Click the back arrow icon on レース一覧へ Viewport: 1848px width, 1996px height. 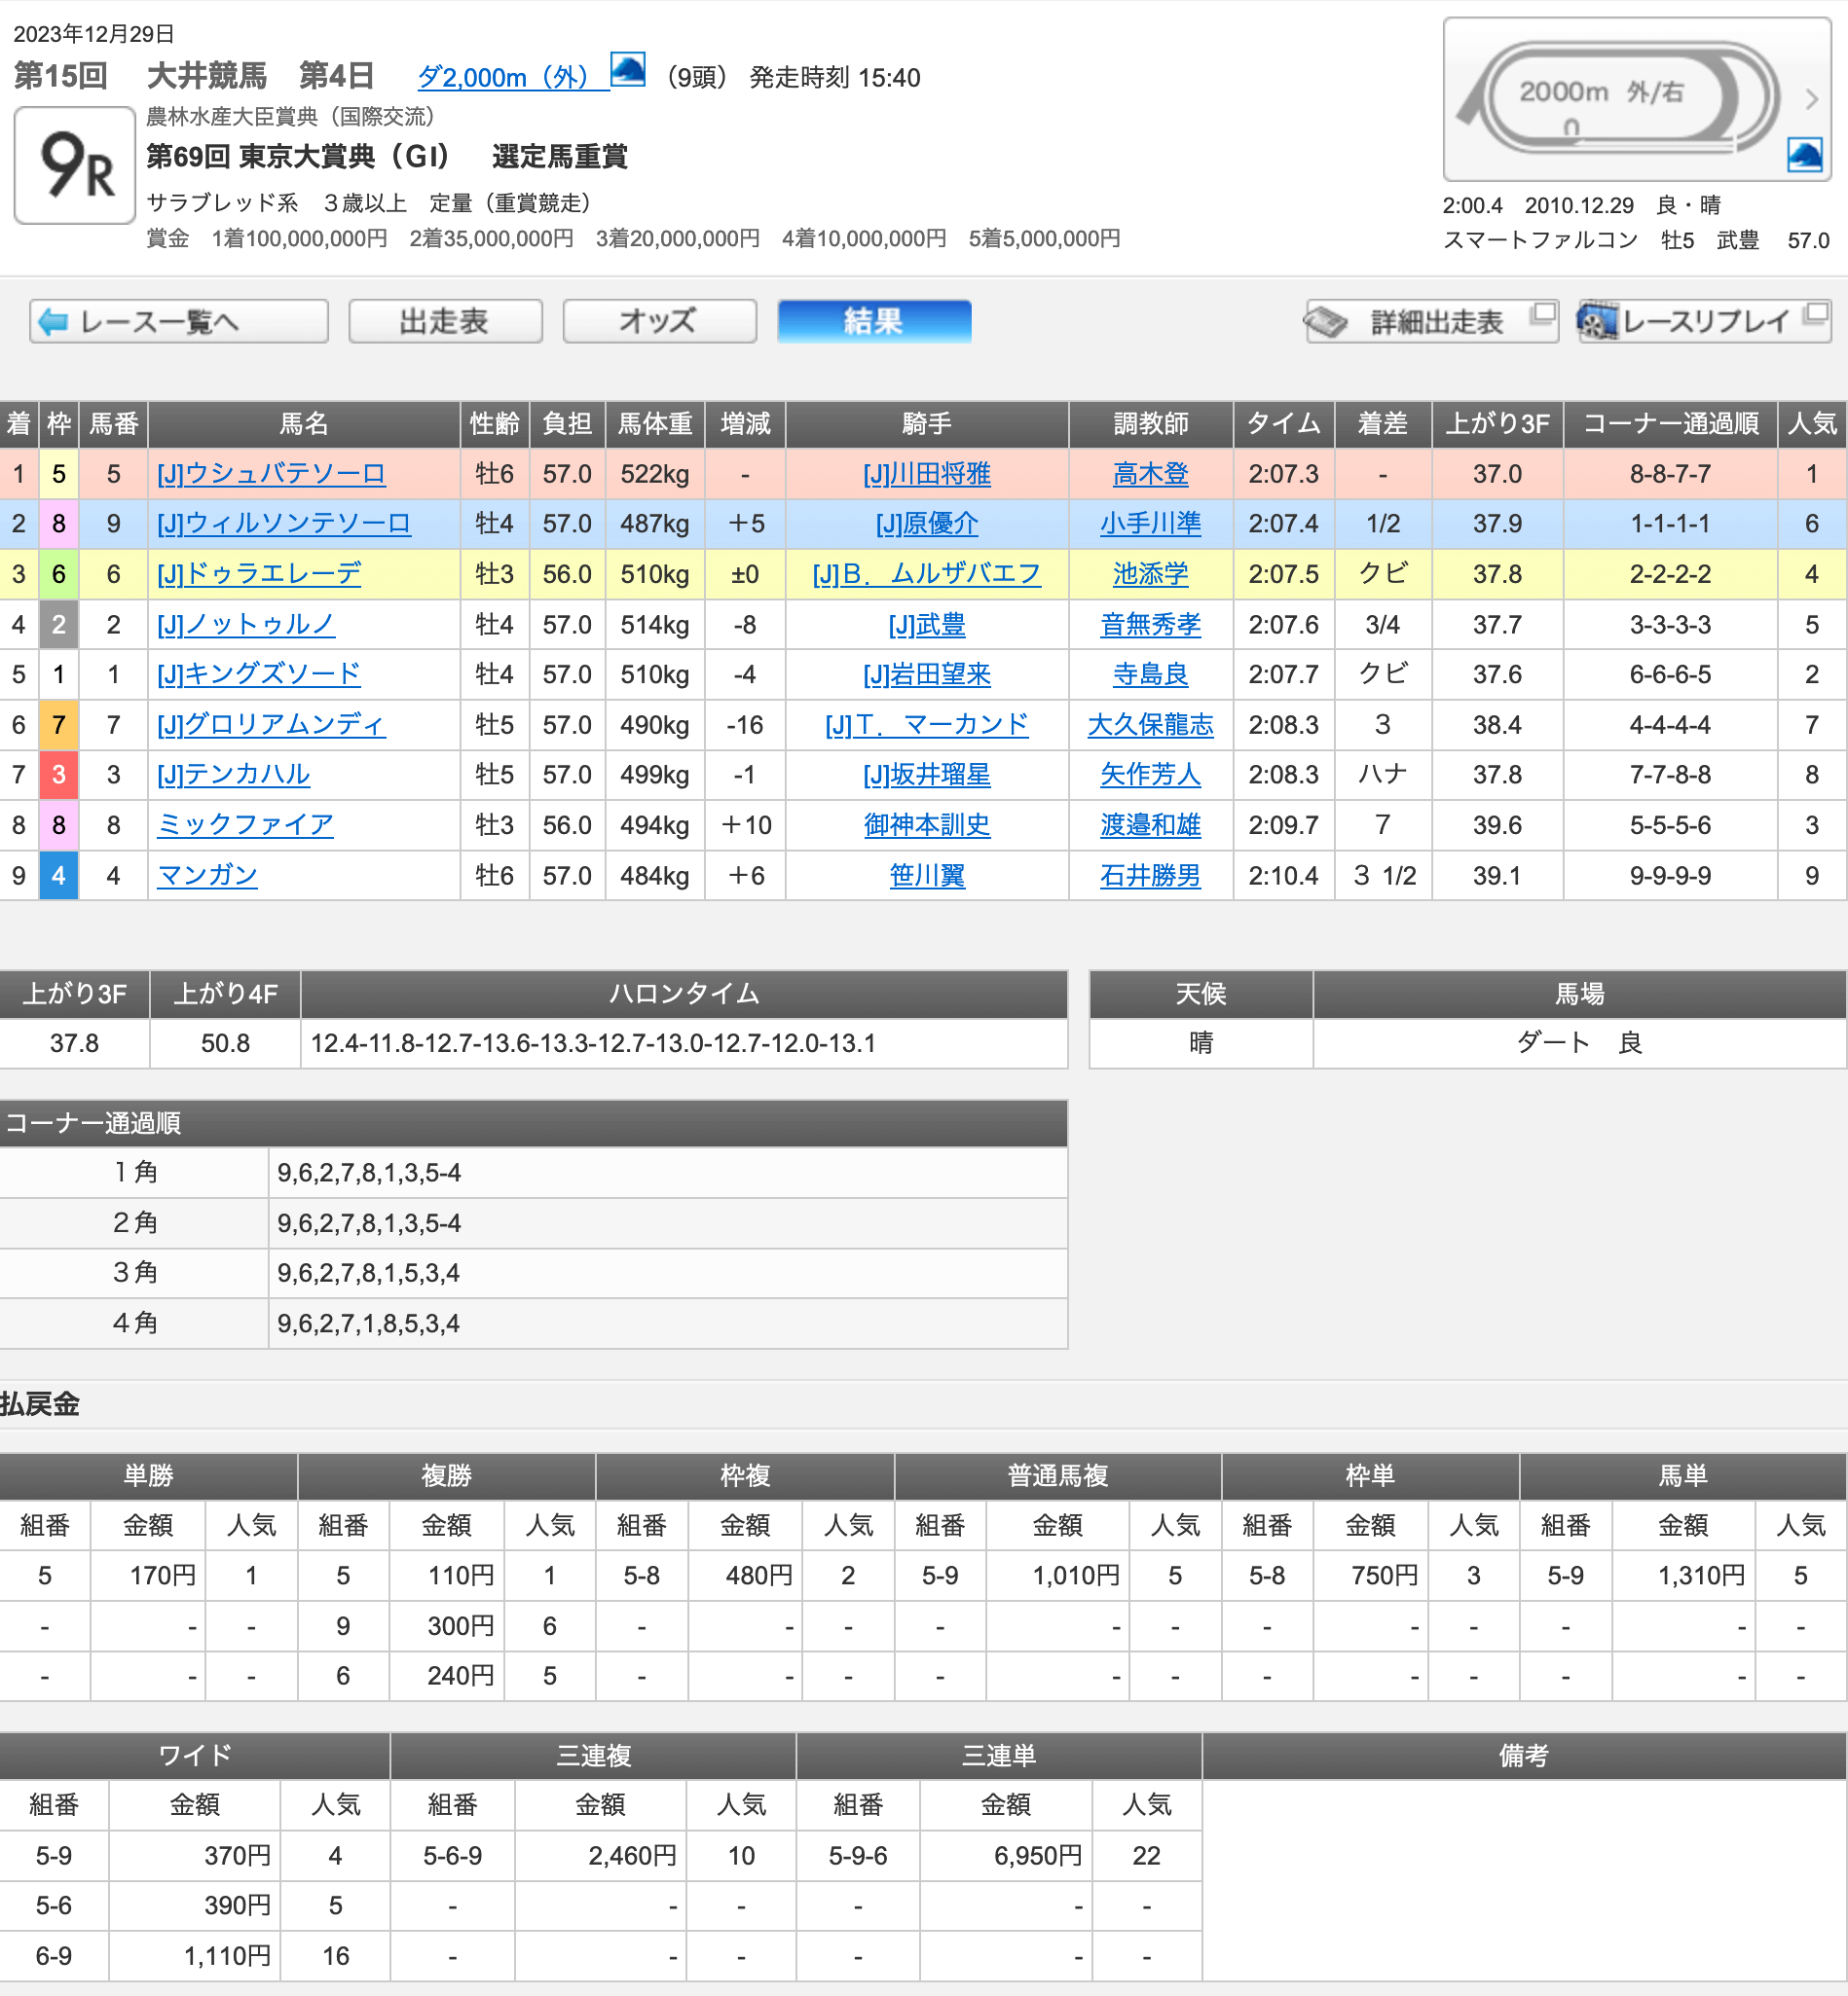tap(53, 322)
